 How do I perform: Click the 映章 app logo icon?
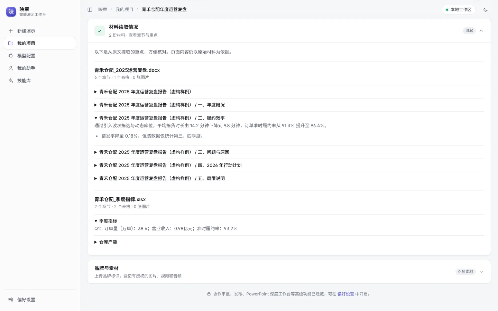coord(11,12)
